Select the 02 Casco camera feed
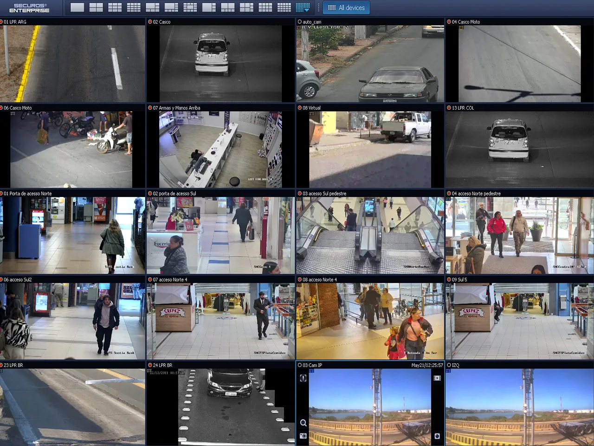The height and width of the screenshot is (446, 594). (220, 64)
